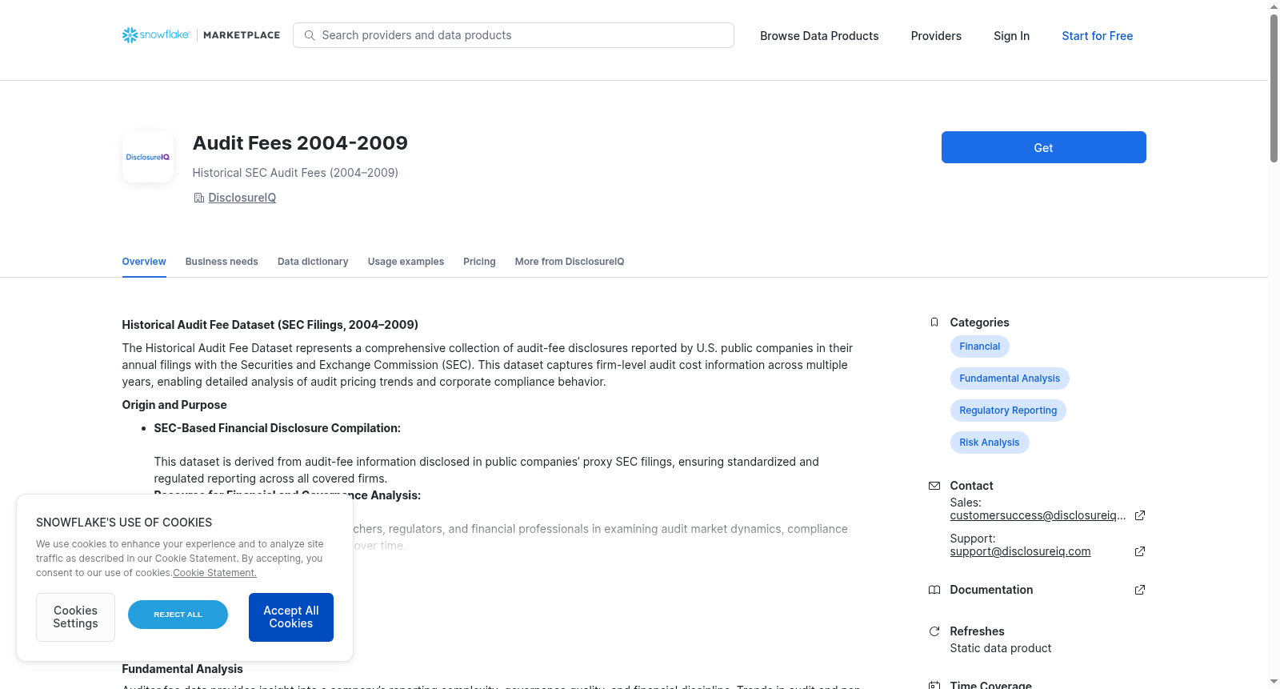1280x689 pixels.
Task: Click the Contact envelope icon
Action: tap(934, 486)
